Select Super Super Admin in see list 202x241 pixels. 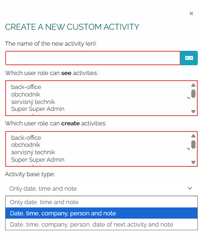(x=38, y=109)
